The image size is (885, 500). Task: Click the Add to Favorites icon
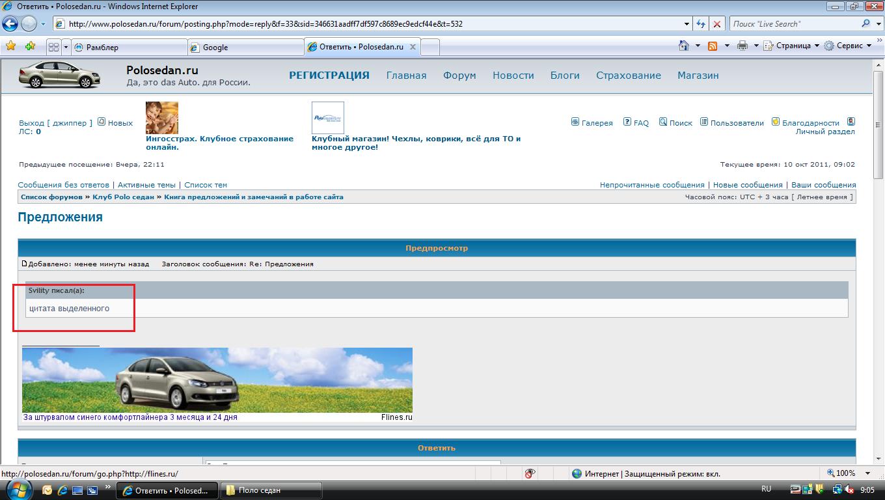click(x=30, y=46)
